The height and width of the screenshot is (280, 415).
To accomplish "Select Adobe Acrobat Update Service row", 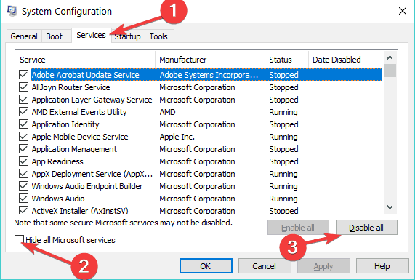I will pos(206,75).
